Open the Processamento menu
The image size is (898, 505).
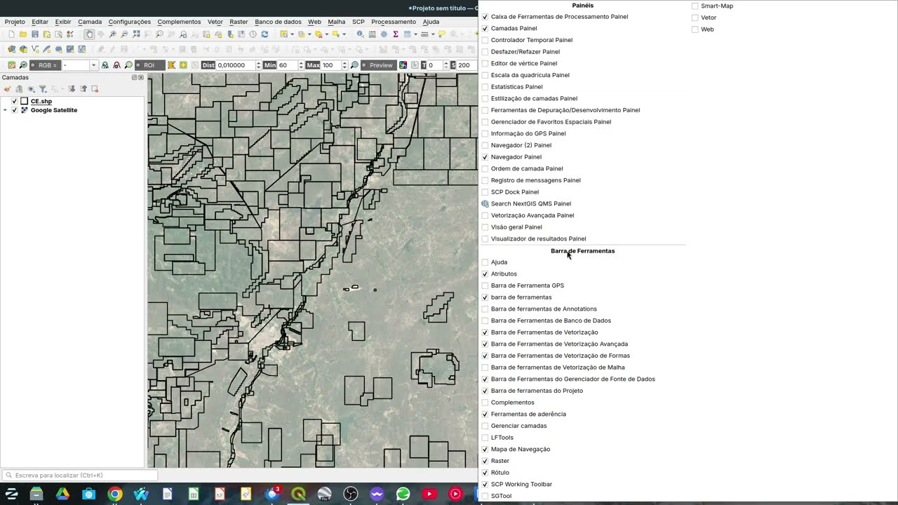click(394, 22)
